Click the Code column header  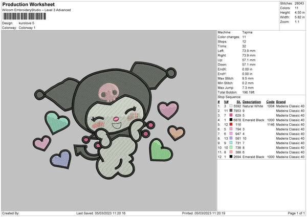(270, 102)
